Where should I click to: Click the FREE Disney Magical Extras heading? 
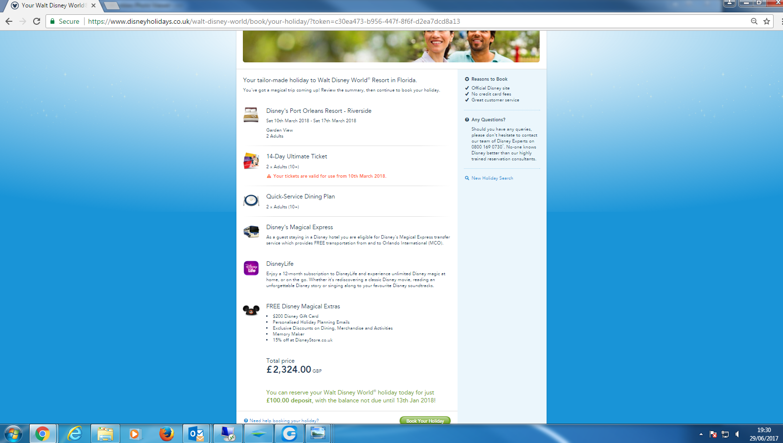[x=303, y=306]
